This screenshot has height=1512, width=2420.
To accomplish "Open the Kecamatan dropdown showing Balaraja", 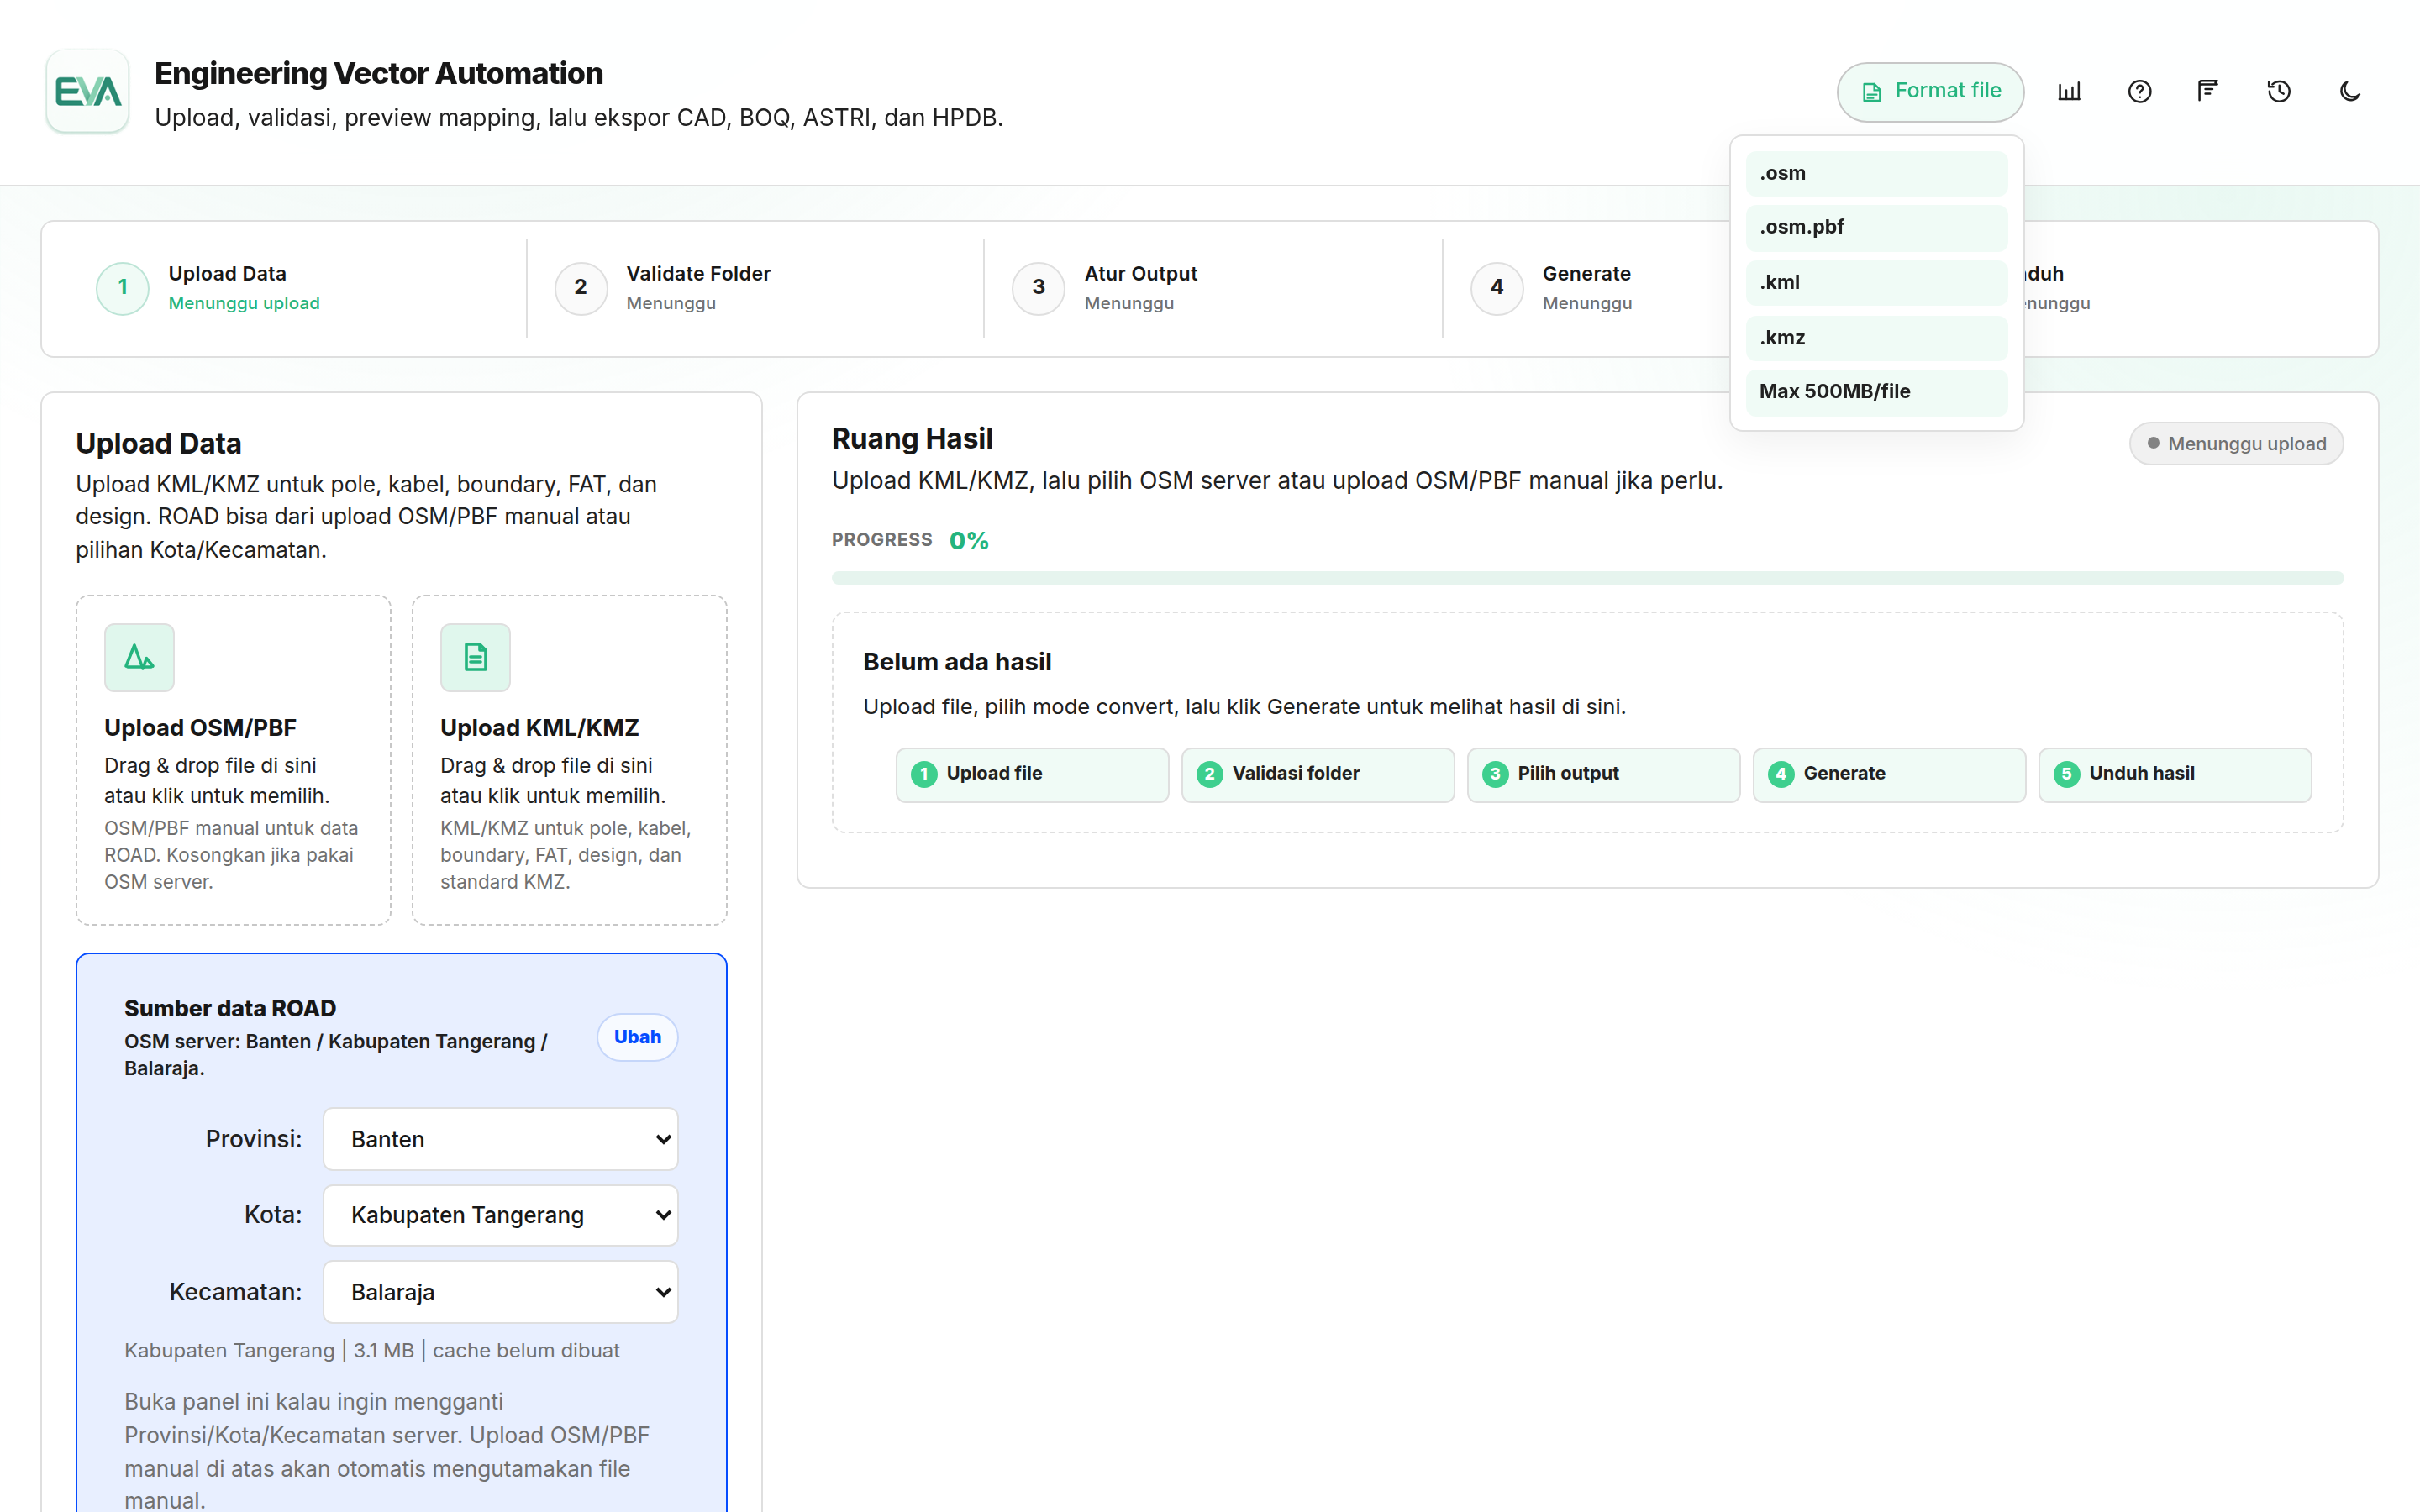I will 500,1292.
